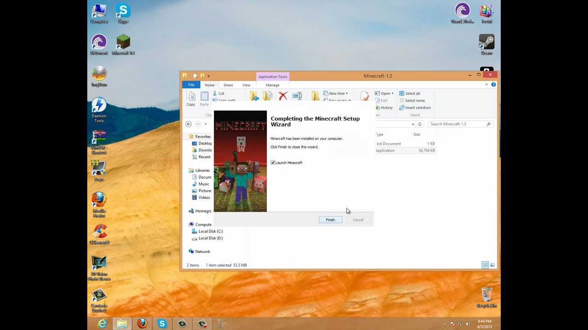The height and width of the screenshot is (330, 588).
Task: Click the Skype icon in taskbar
Action: coord(162,324)
